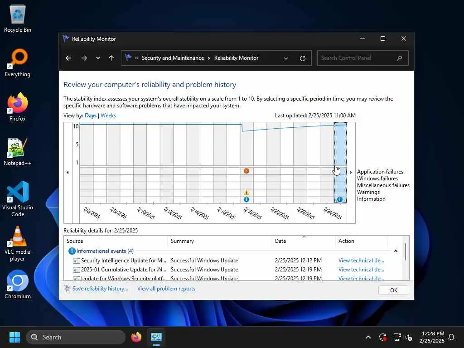Maximize the Reliability Monitor window

[382, 39]
